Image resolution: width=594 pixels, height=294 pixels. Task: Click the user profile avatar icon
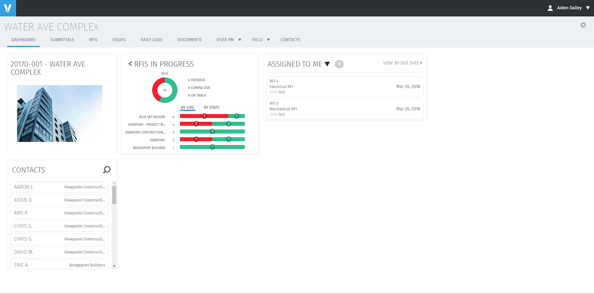(x=550, y=8)
